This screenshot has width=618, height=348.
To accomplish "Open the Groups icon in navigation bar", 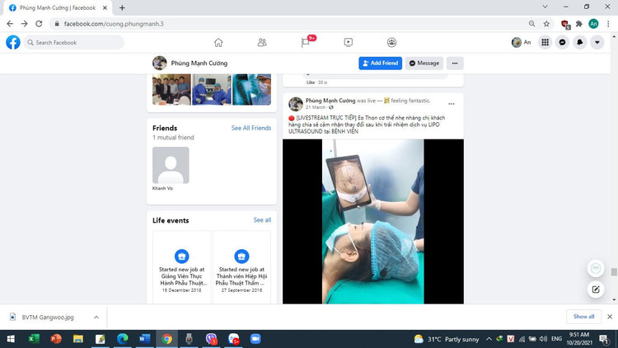I will point(391,42).
